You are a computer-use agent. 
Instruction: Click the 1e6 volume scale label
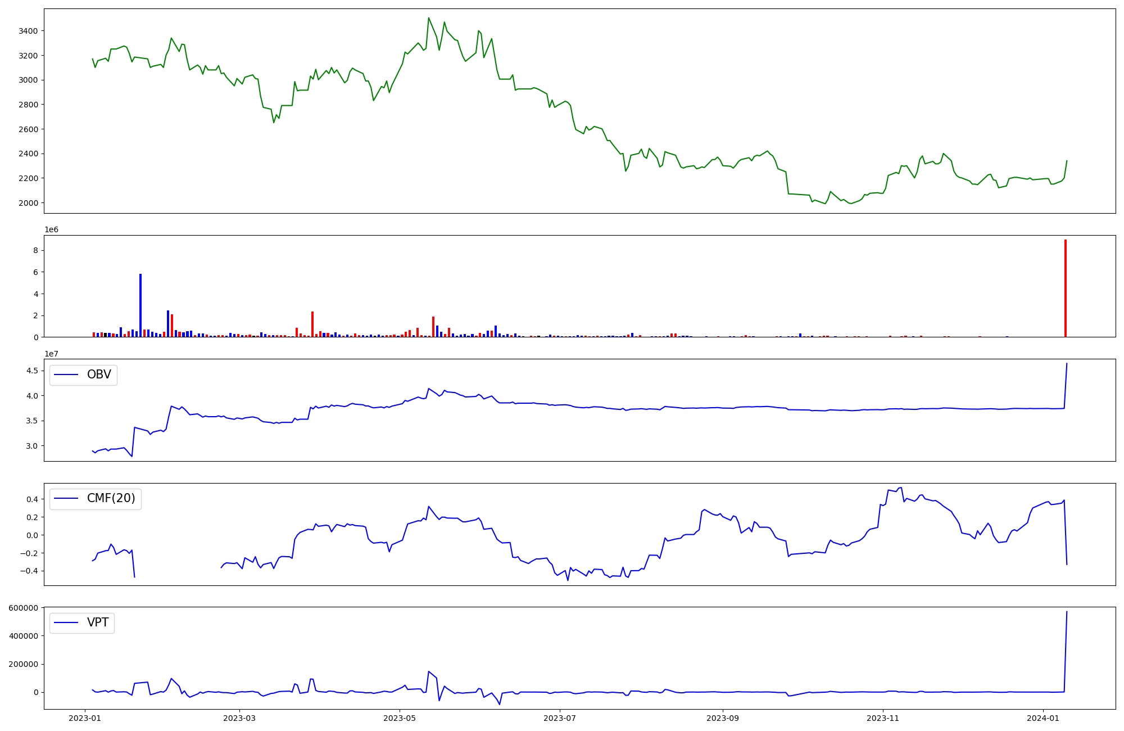pos(51,229)
